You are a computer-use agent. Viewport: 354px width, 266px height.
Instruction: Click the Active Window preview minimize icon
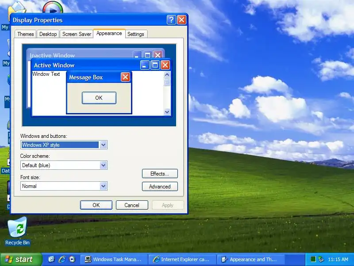tap(145, 65)
